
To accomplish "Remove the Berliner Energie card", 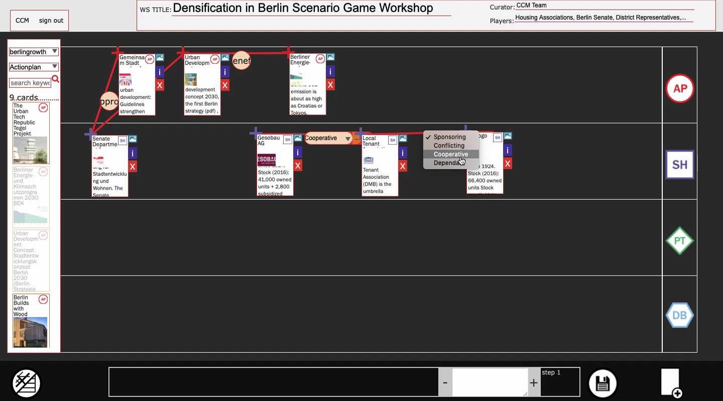I will (330, 85).
